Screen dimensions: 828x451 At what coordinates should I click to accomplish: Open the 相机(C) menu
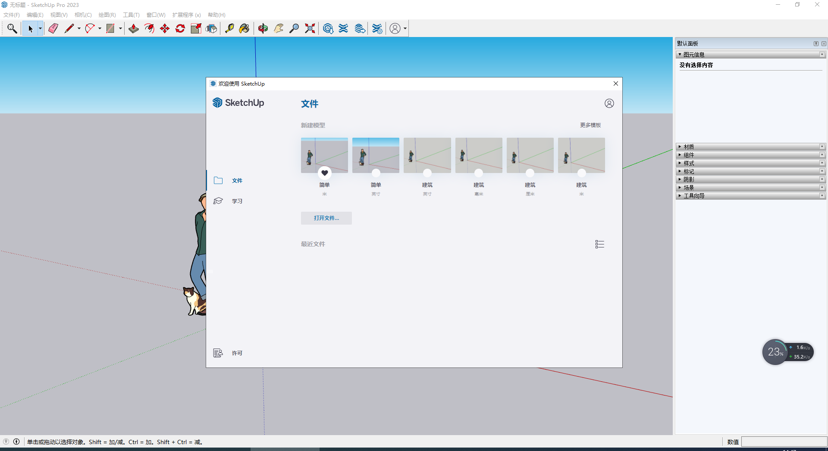(x=83, y=15)
